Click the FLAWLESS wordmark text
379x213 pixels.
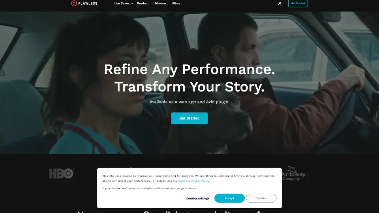point(88,4)
